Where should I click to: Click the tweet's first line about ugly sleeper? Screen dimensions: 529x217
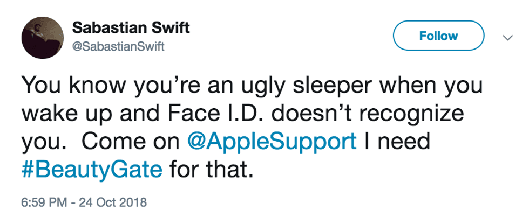point(255,87)
